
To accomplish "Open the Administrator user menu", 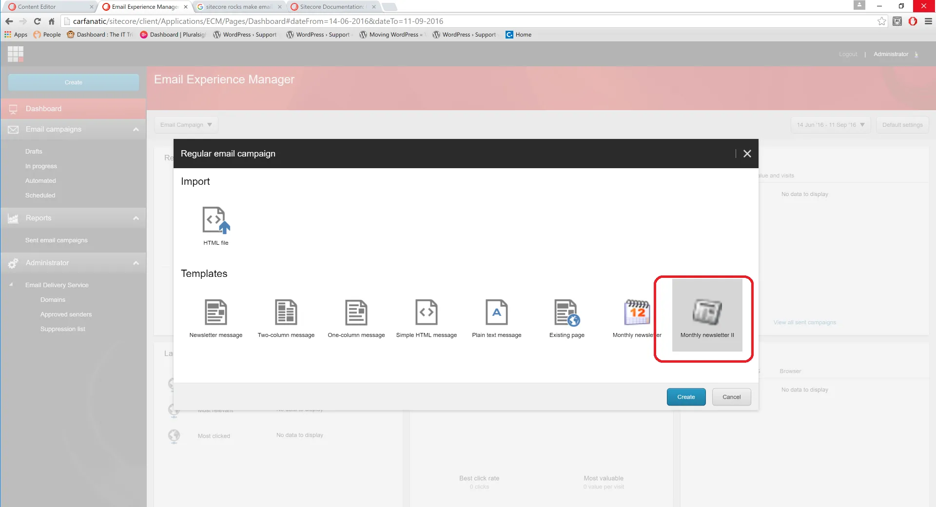I will tap(896, 54).
